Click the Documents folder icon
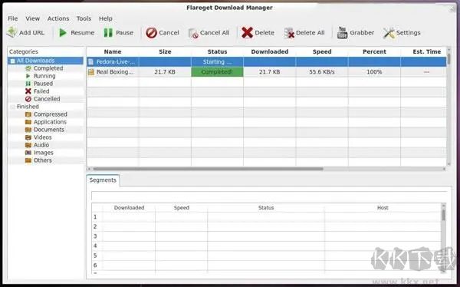Image resolution: width=460 pixels, height=287 pixels. point(28,130)
